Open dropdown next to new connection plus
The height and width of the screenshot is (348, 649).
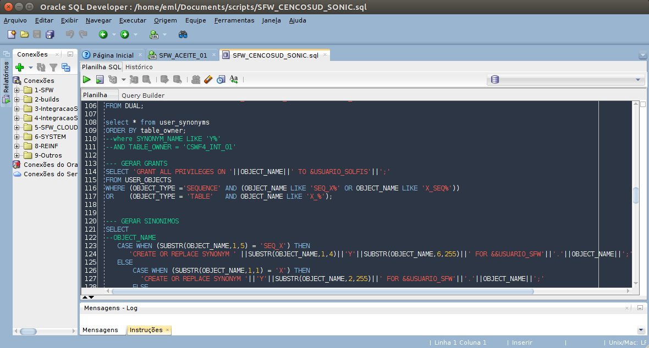[31, 68]
